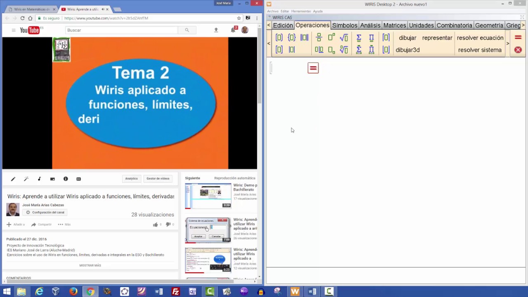This screenshot has height=297, width=528.
Task: Open subtitles CC editor icon
Action: tap(79, 179)
